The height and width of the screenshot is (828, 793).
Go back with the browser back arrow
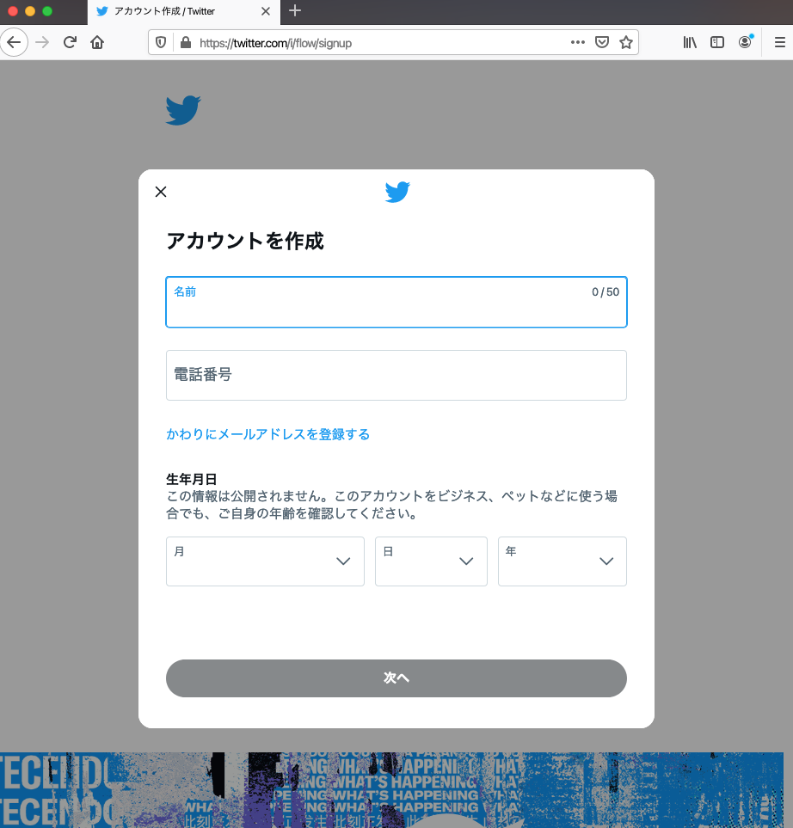click(14, 42)
